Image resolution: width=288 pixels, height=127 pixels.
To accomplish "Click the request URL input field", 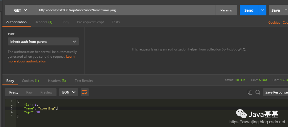I will point(126,10).
